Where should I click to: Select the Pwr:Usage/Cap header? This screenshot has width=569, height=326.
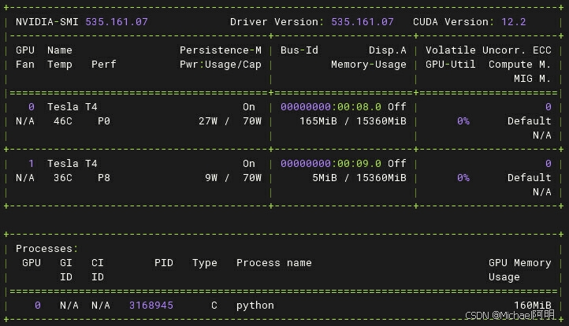[x=220, y=65]
